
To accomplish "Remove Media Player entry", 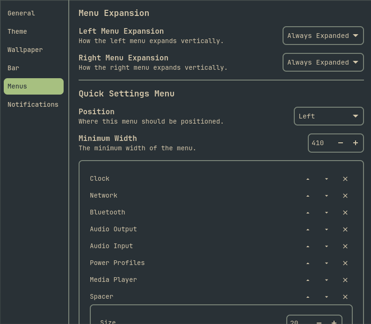I will pyautogui.click(x=345, y=280).
